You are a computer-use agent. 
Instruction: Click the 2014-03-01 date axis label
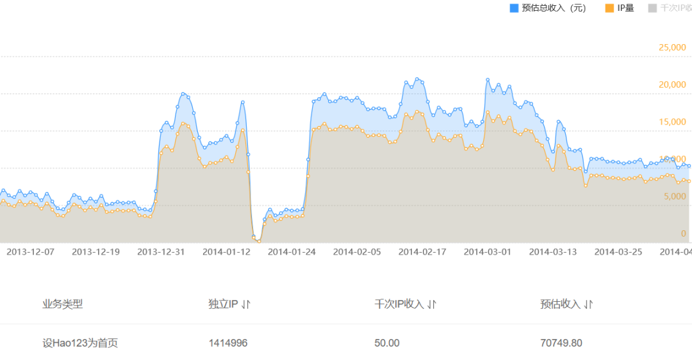pyautogui.click(x=488, y=252)
